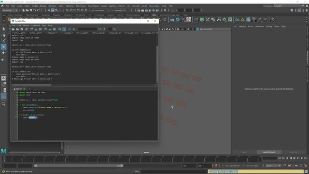This screenshot has width=309, height=174.
Task: Click the Open Script icon in Script Editor
Action: pyautogui.click(x=13, y=29)
